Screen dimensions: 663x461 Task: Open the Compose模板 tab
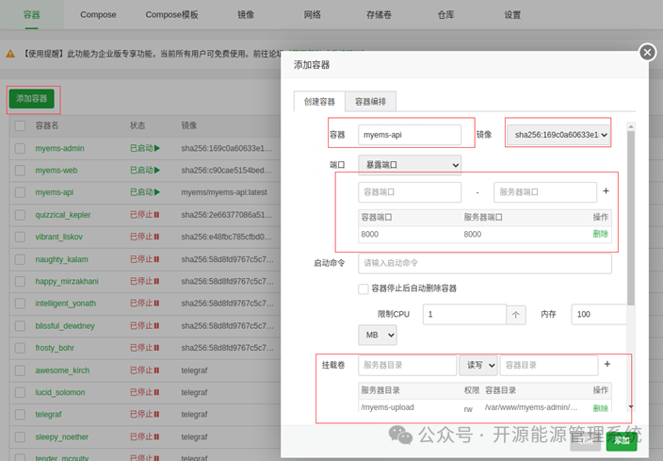pos(171,15)
